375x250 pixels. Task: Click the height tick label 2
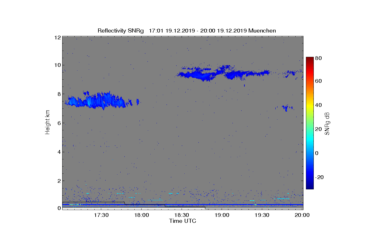coord(58,181)
